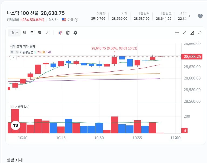Select the ruler measure tool icon
Viewport: 207px width, 163px height.
click(192, 33)
